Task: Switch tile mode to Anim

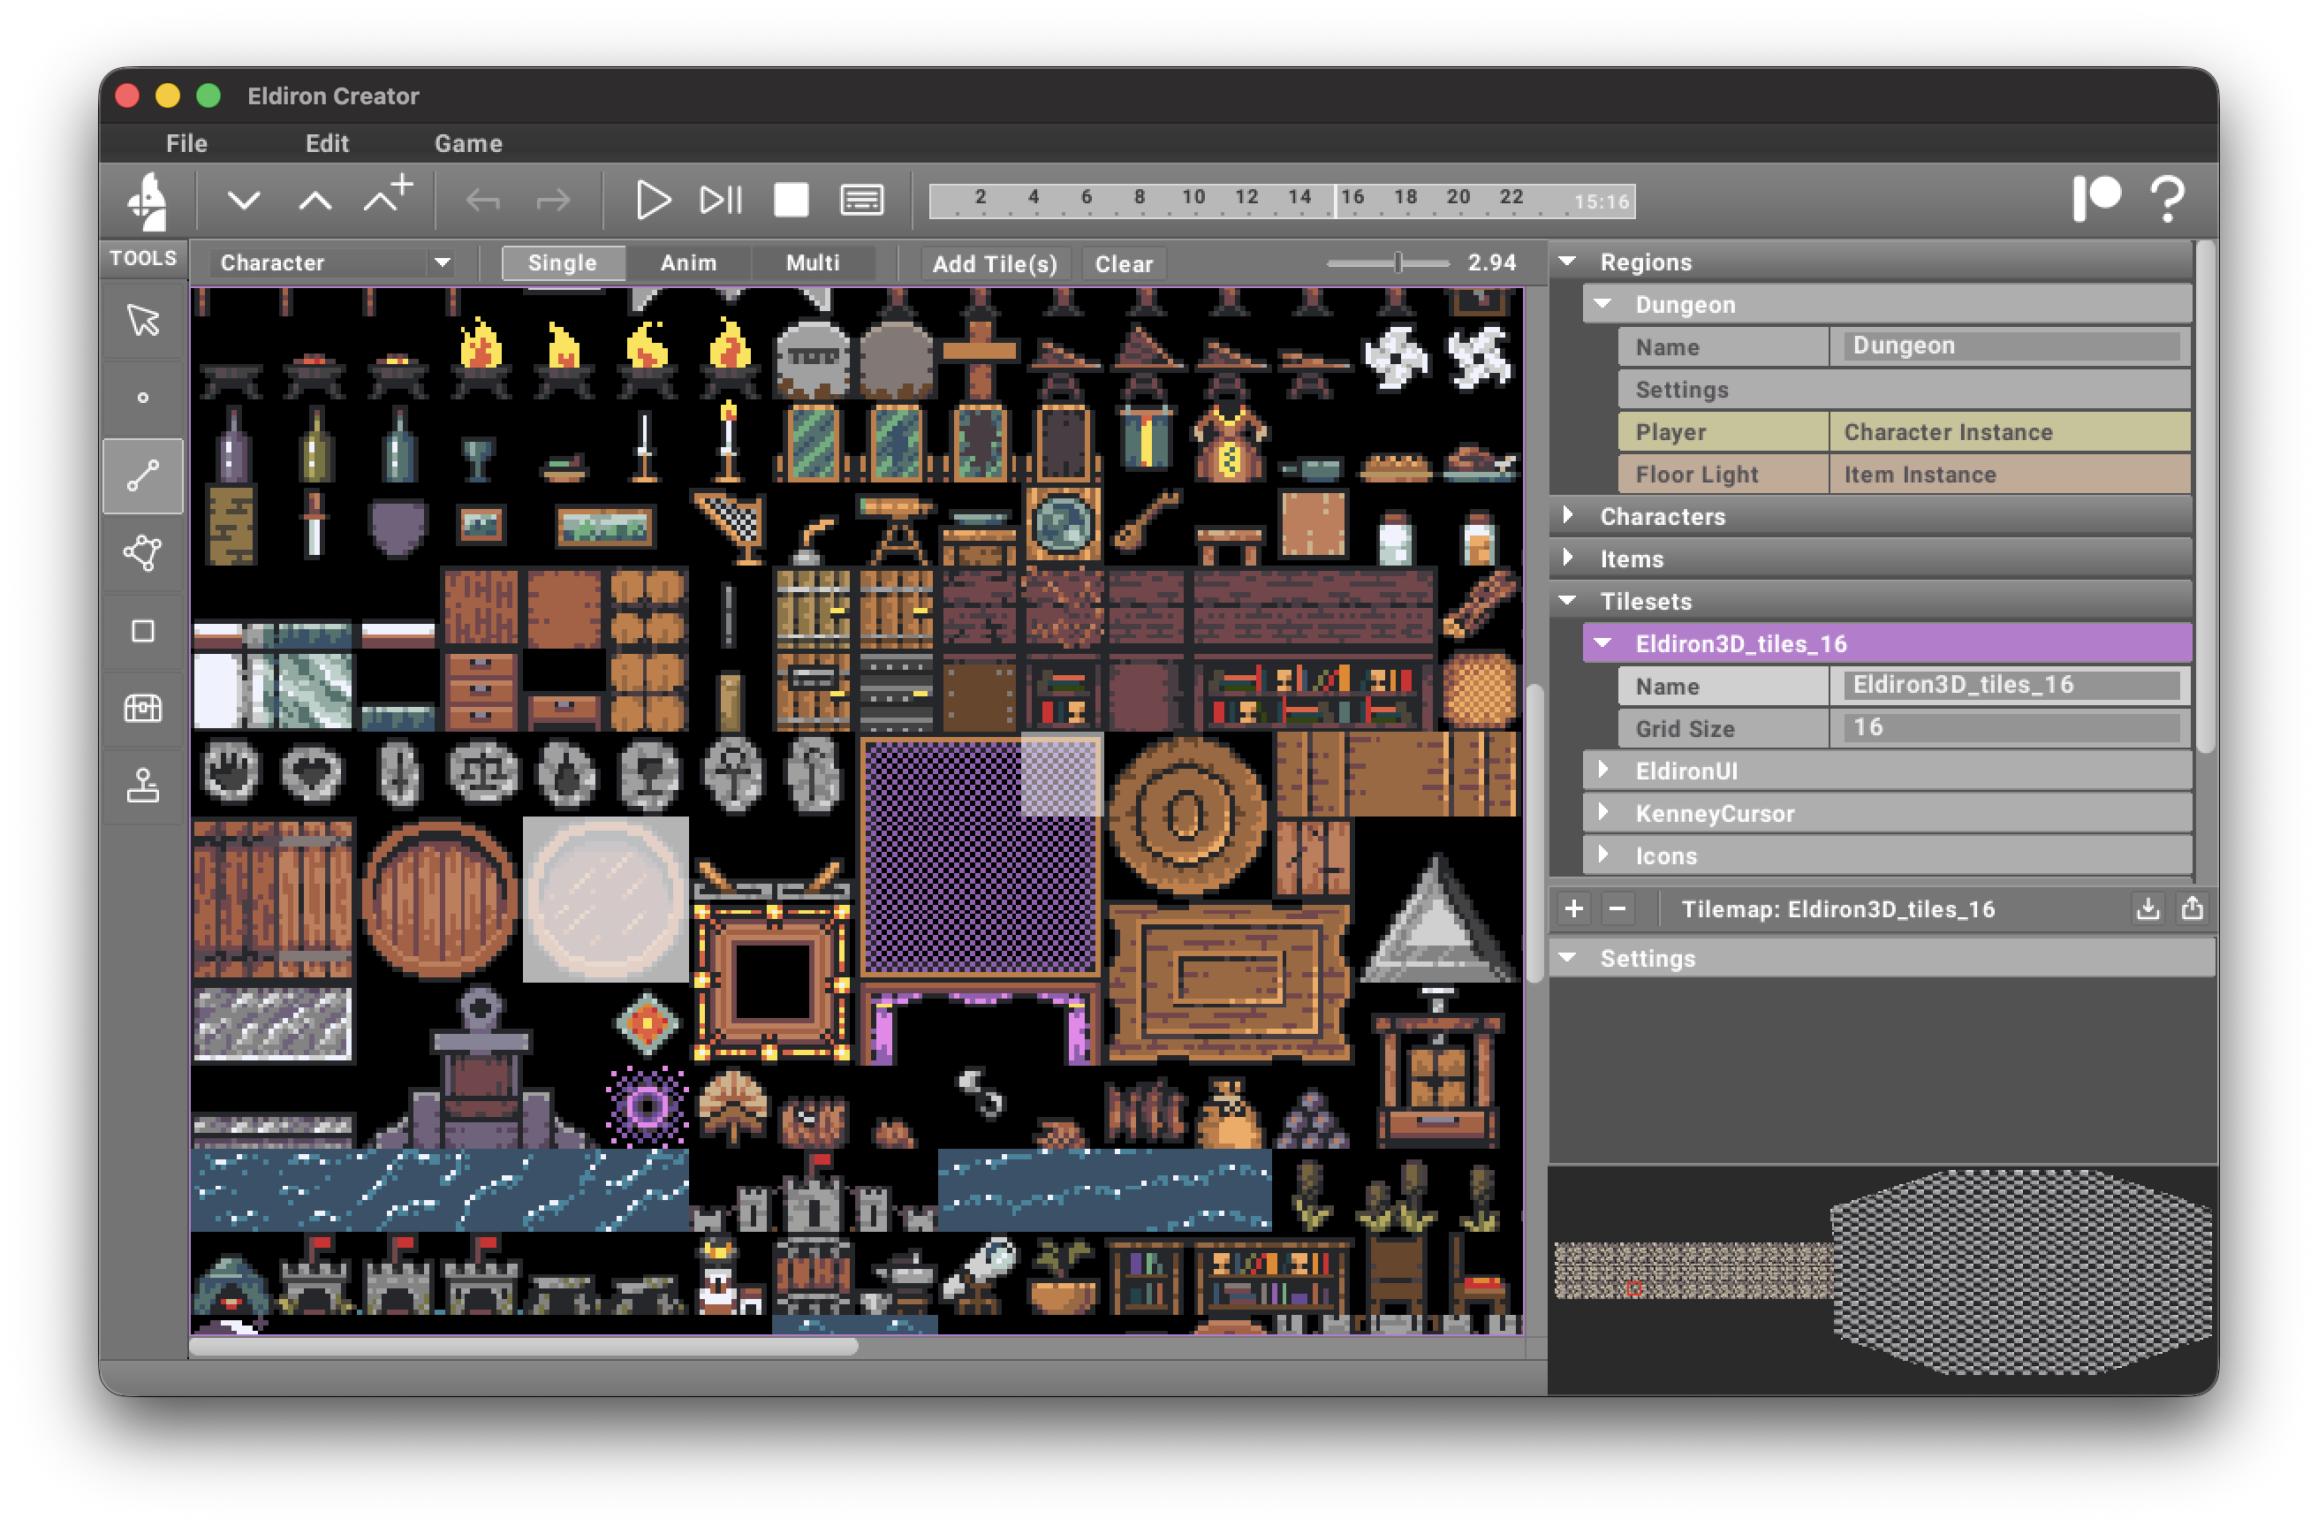Action: pos(687,262)
